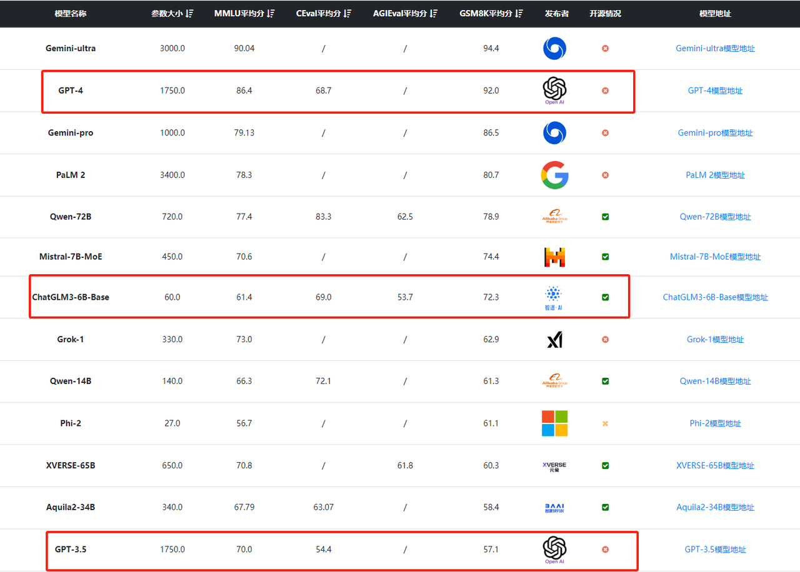The width and height of the screenshot is (800, 572).
Task: Sort by 参数大小 using its sort icon
Action: [190, 14]
